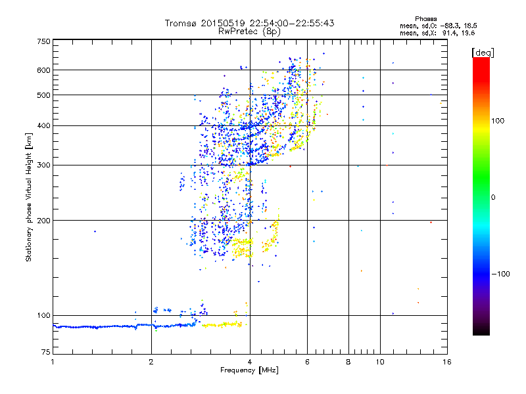Click the Frequency [MHz] axis label
Screen dimensions: 526x394
click(x=249, y=370)
